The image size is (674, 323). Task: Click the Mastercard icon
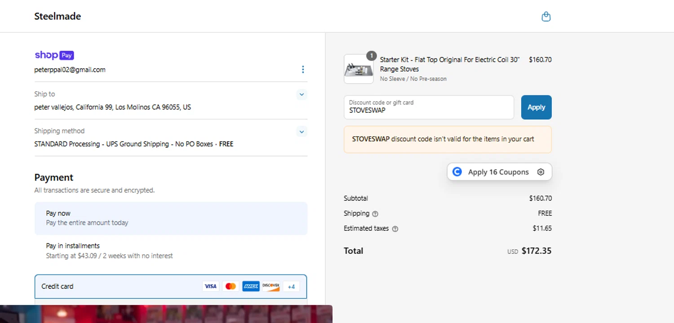click(x=231, y=286)
